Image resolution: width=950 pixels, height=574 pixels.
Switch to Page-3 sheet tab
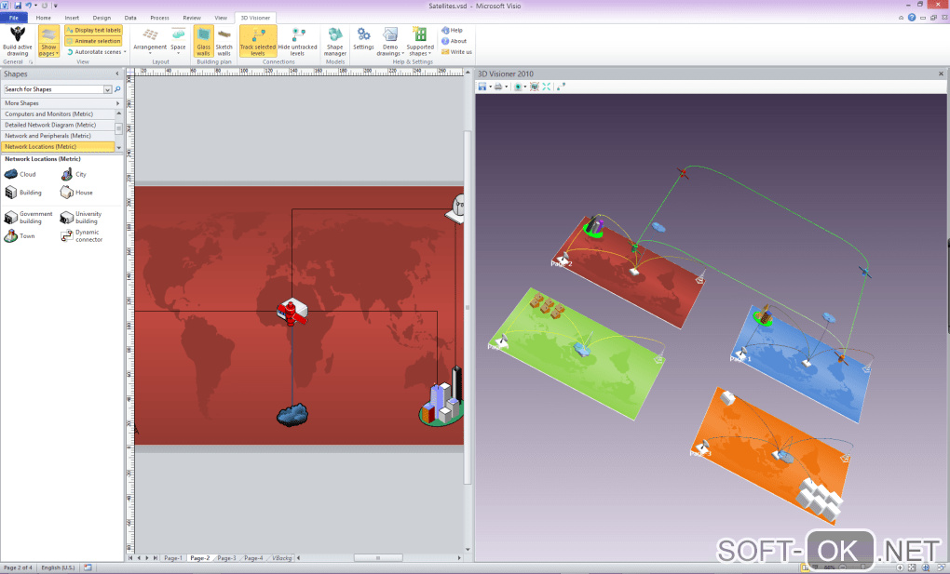tap(226, 558)
